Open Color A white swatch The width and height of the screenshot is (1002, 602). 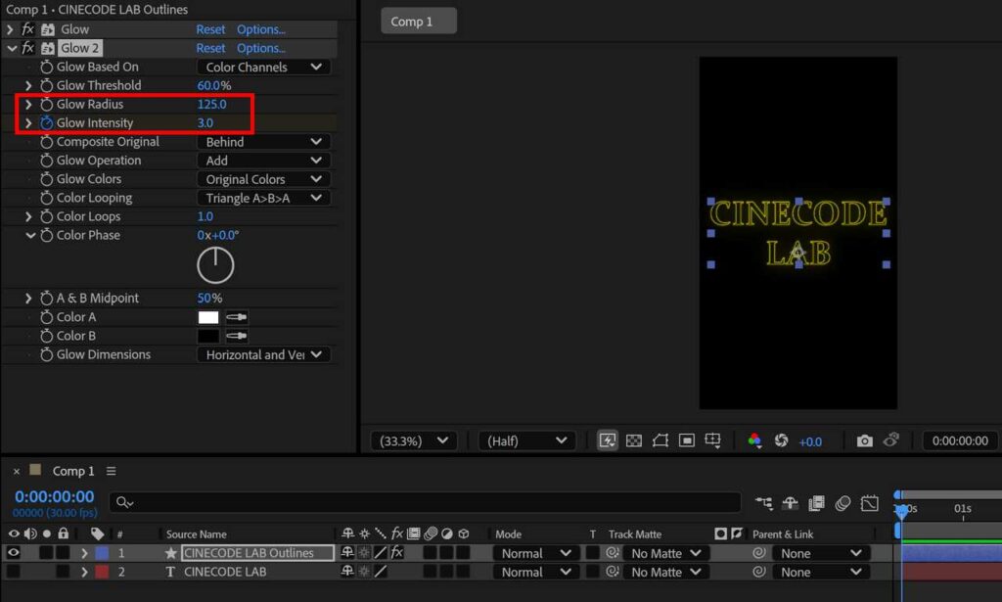208,317
